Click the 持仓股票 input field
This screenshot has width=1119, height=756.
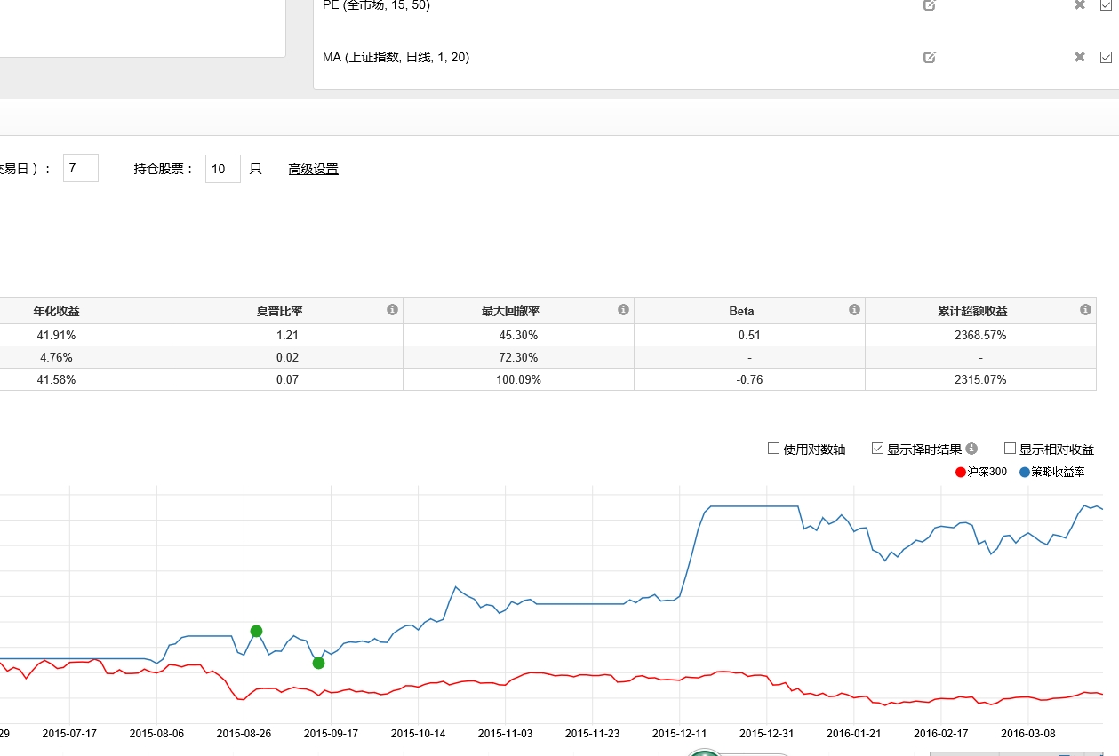pos(222,169)
